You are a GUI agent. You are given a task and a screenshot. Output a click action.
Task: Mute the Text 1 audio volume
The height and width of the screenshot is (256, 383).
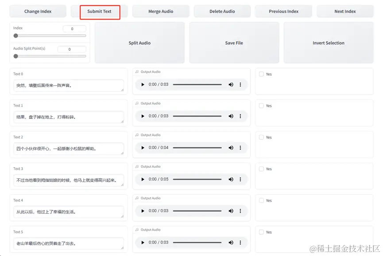[231, 116]
